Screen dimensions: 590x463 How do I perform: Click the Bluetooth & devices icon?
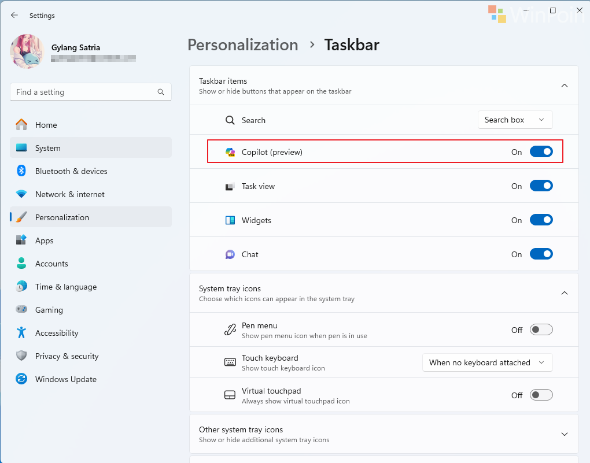21,171
